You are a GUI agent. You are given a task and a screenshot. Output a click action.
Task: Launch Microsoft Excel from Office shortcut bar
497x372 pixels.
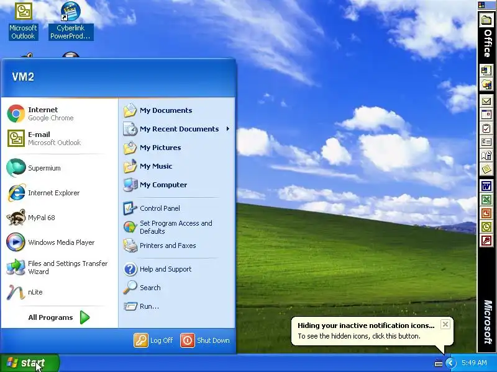click(486, 200)
